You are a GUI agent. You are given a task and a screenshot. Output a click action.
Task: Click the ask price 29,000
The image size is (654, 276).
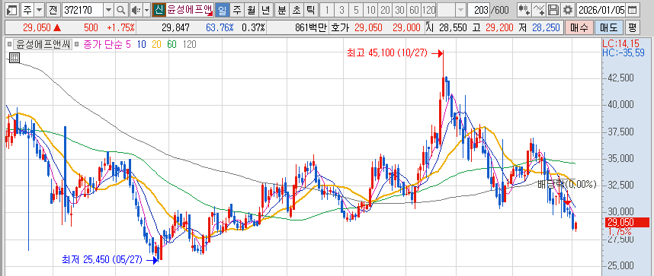(x=406, y=28)
